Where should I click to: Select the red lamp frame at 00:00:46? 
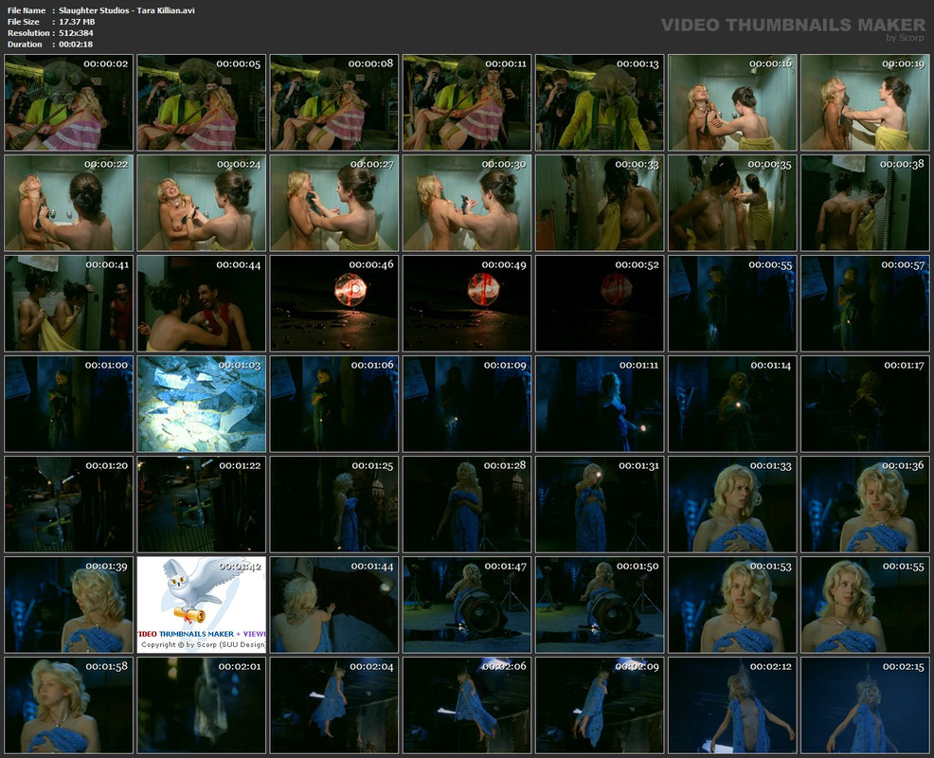click(334, 303)
